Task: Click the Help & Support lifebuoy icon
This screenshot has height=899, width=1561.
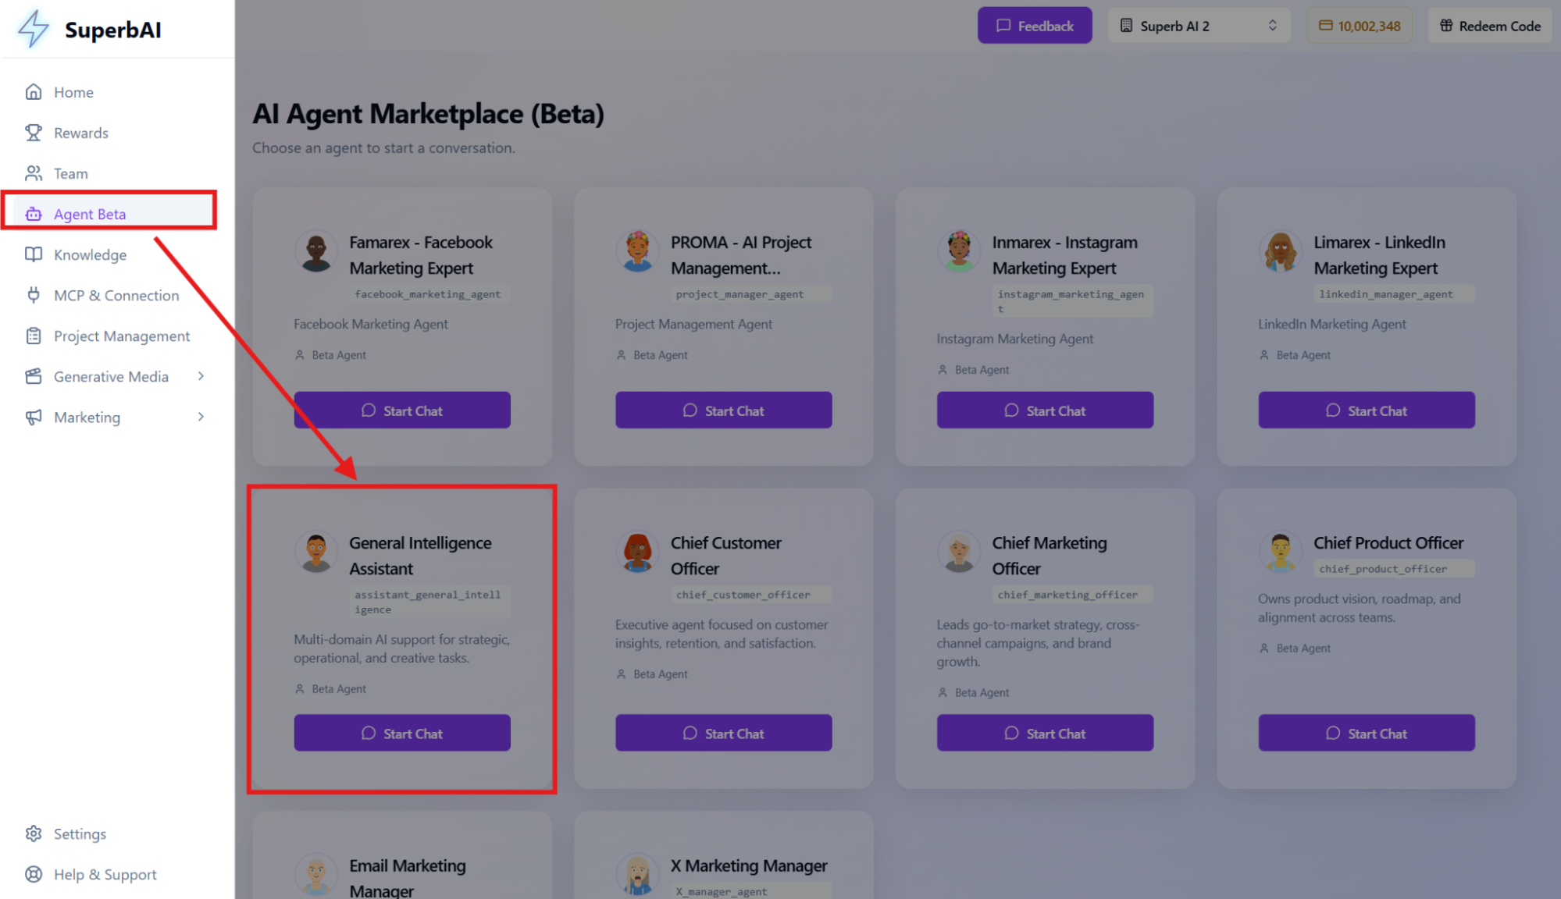Action: pos(34,874)
